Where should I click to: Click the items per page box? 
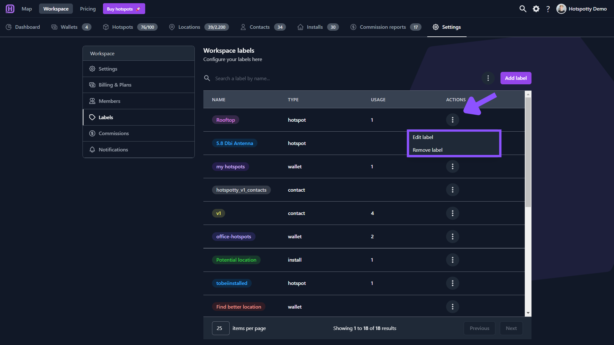pos(221,328)
